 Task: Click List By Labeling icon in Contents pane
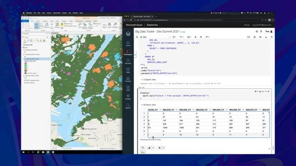(x=41, y=41)
